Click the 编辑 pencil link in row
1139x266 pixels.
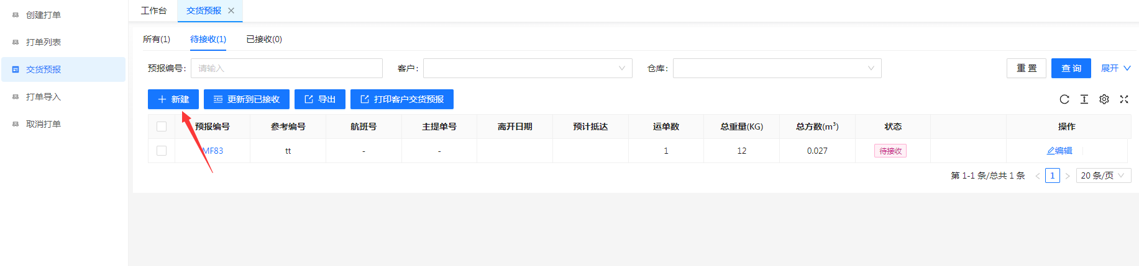point(1059,151)
